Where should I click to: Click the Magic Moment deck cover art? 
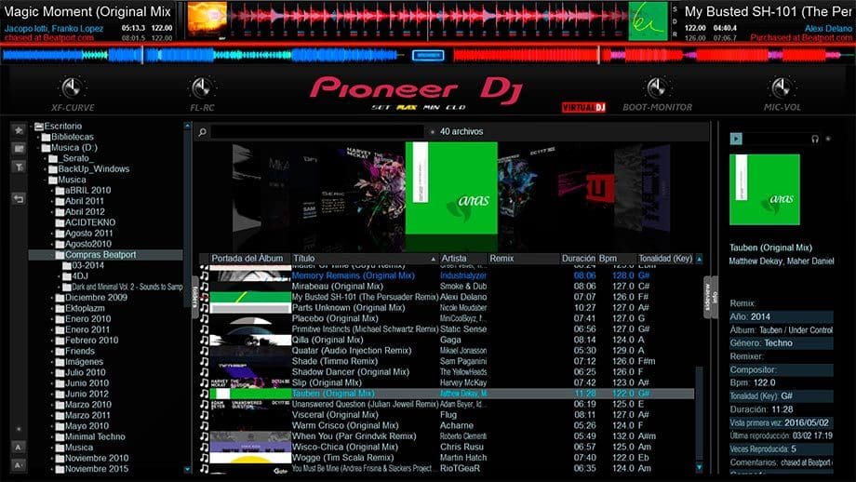[207, 20]
